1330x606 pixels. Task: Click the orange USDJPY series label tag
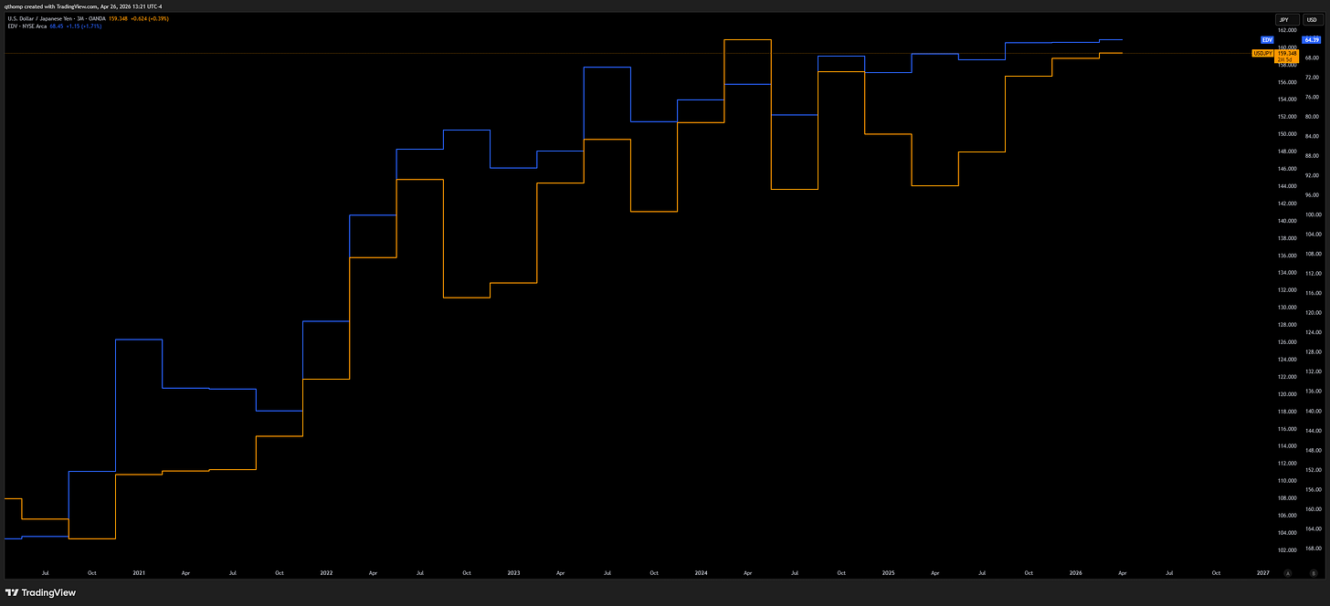click(1262, 54)
